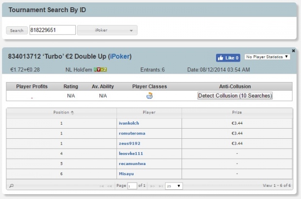The image size is (301, 199).
Task: Open the iPoker link in tournament title
Action: (120, 56)
